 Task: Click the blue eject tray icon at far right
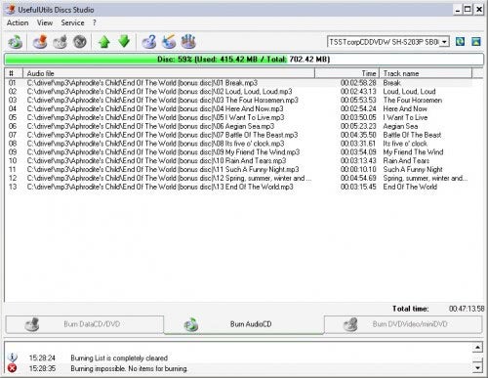tap(476, 42)
